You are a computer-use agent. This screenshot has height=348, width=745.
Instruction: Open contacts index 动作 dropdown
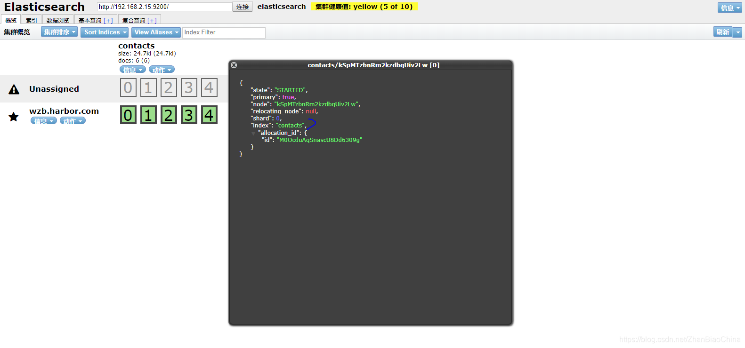coord(162,70)
